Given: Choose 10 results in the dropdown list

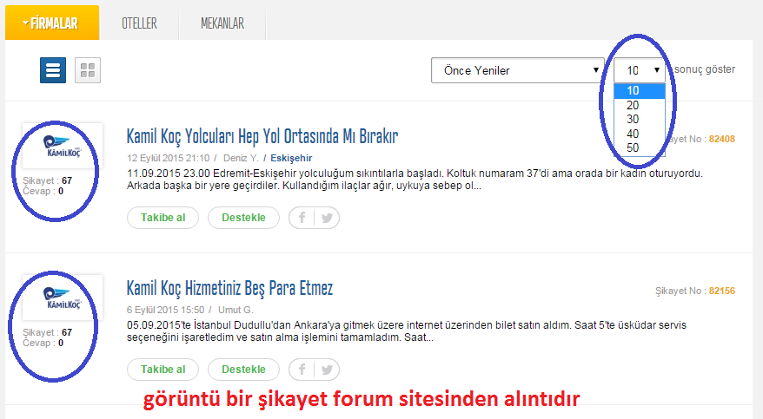Looking at the screenshot, I should pyautogui.click(x=640, y=91).
